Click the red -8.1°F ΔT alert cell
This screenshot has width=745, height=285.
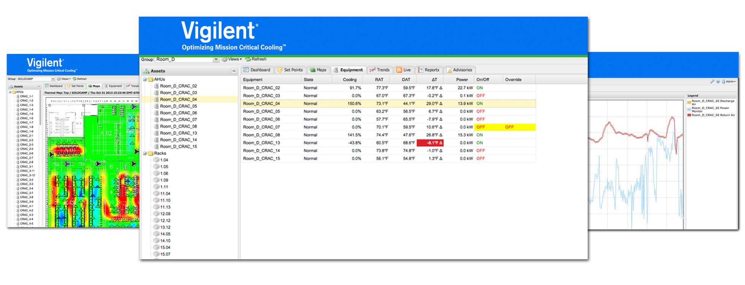pos(430,143)
